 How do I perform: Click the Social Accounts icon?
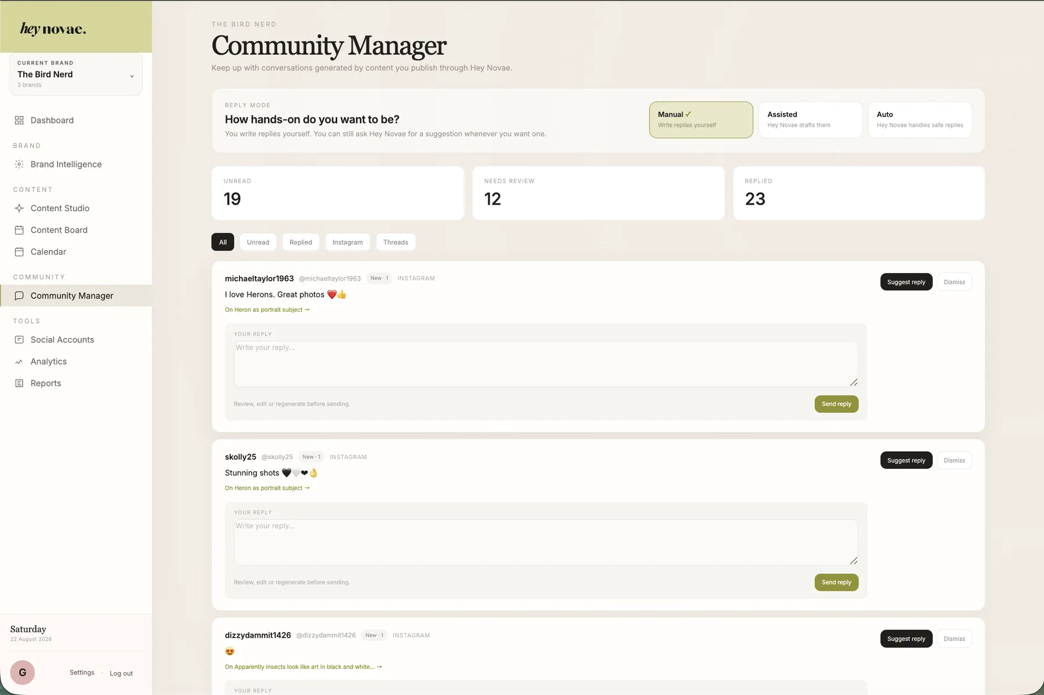(x=19, y=340)
